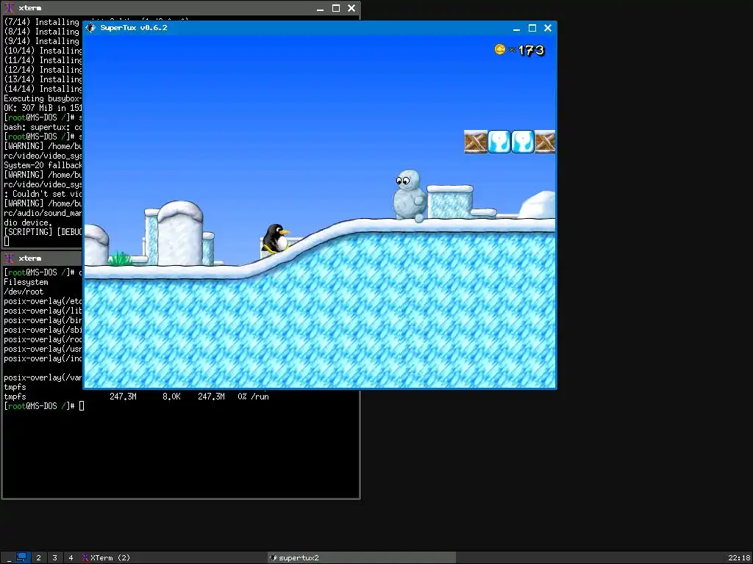Switch to workspace 4 in the taskbar
The width and height of the screenshot is (753, 564).
coord(71,558)
